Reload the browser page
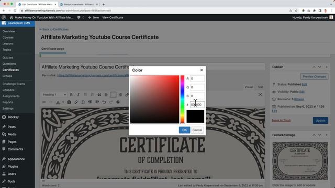 (15, 10)
